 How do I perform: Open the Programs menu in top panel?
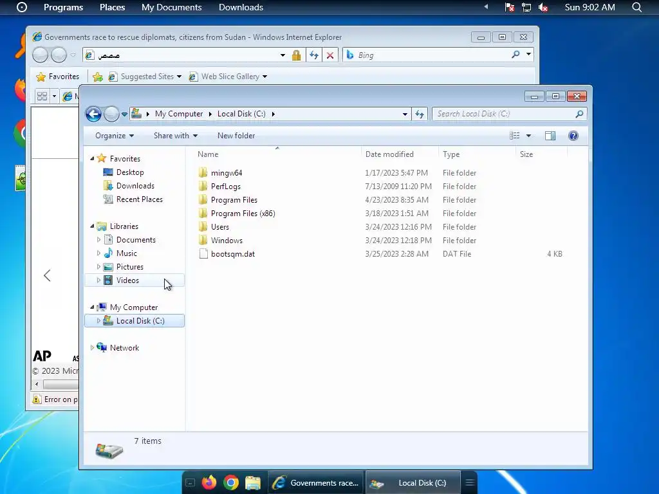[64, 7]
